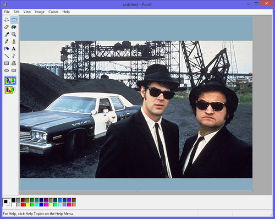Viewport: 275px width, 219px height.
Task: Select the rectangular Select tool
Action: coord(14,20)
